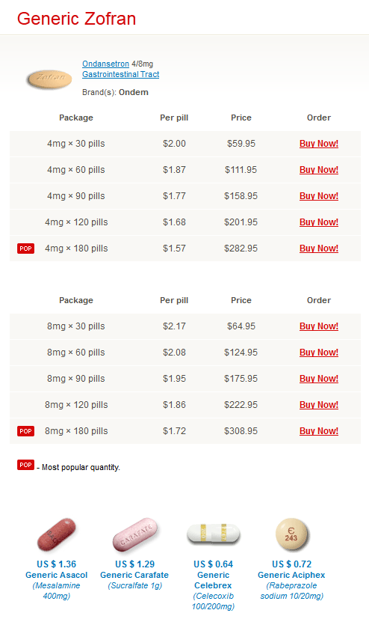Click the POP badge beside 4mg × 180 pills

tap(26, 249)
